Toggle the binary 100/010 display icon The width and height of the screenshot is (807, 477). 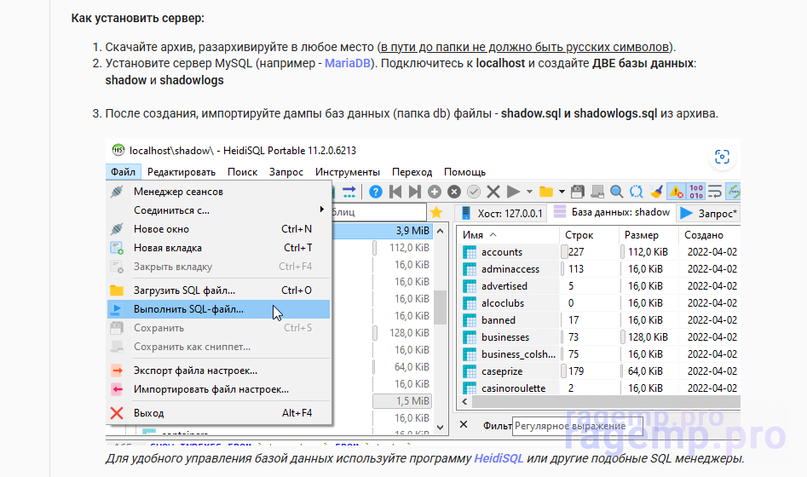696,192
